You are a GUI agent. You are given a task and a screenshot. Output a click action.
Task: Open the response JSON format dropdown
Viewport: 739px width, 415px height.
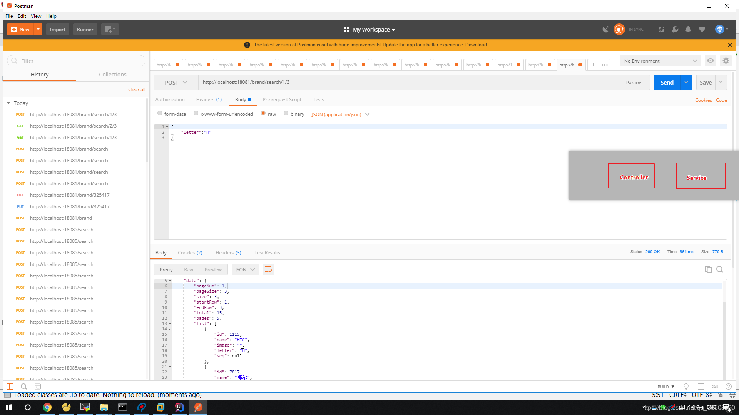pyautogui.click(x=245, y=269)
